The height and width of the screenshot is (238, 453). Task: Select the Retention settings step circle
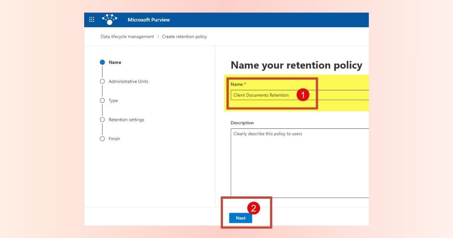tap(102, 120)
